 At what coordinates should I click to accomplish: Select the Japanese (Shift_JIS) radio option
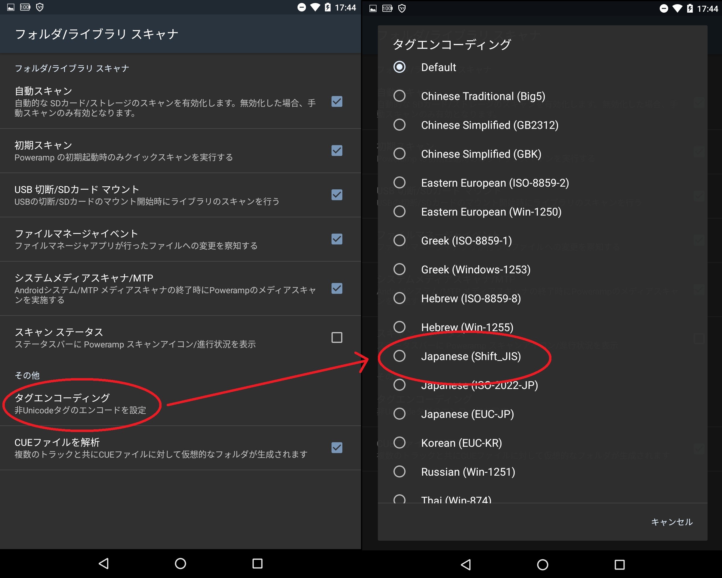pyautogui.click(x=400, y=356)
